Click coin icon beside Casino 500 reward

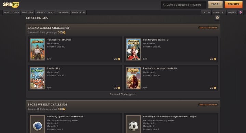64,32
